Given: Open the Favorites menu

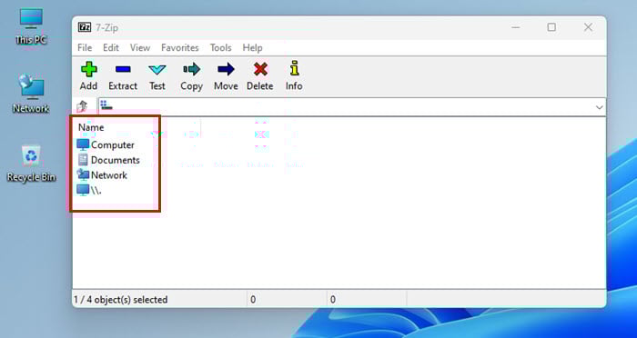Looking at the screenshot, I should pyautogui.click(x=179, y=48).
